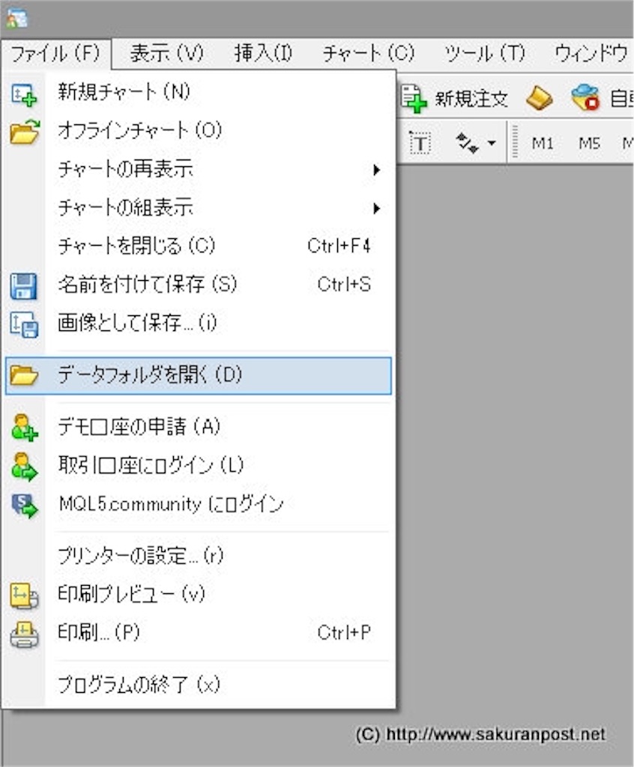This screenshot has height=767, width=634.
Task: Click the save-as-picture icon beside 画像として保存
Action: [22, 324]
